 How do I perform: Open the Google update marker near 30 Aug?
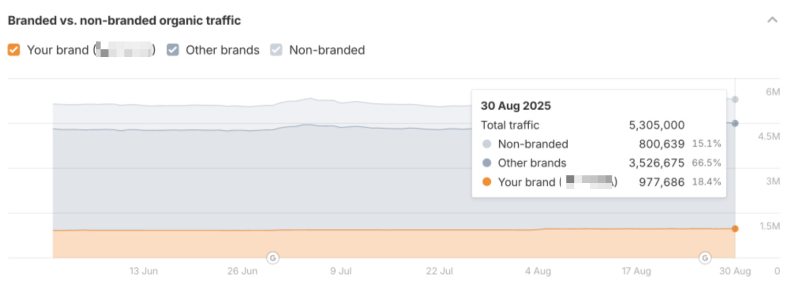click(x=704, y=258)
